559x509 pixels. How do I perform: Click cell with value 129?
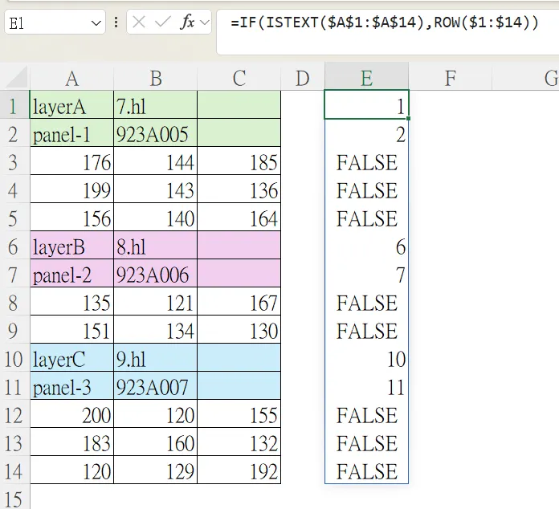point(156,470)
